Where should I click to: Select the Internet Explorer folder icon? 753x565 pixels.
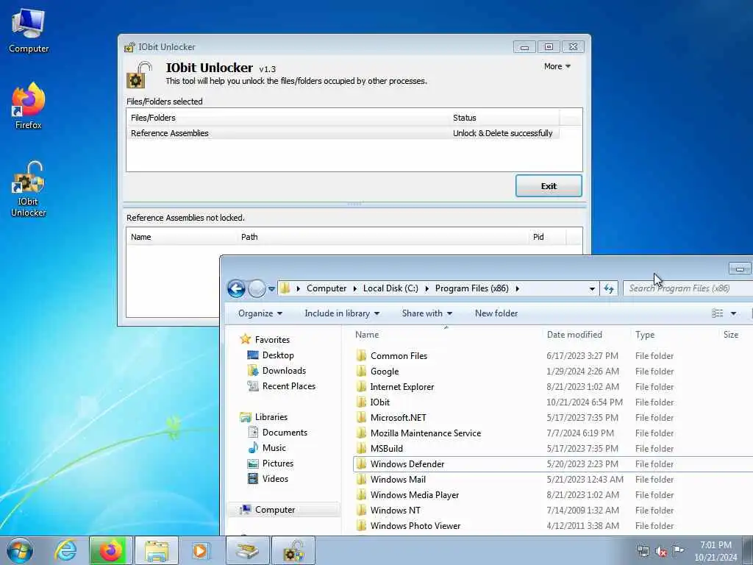pyautogui.click(x=362, y=386)
